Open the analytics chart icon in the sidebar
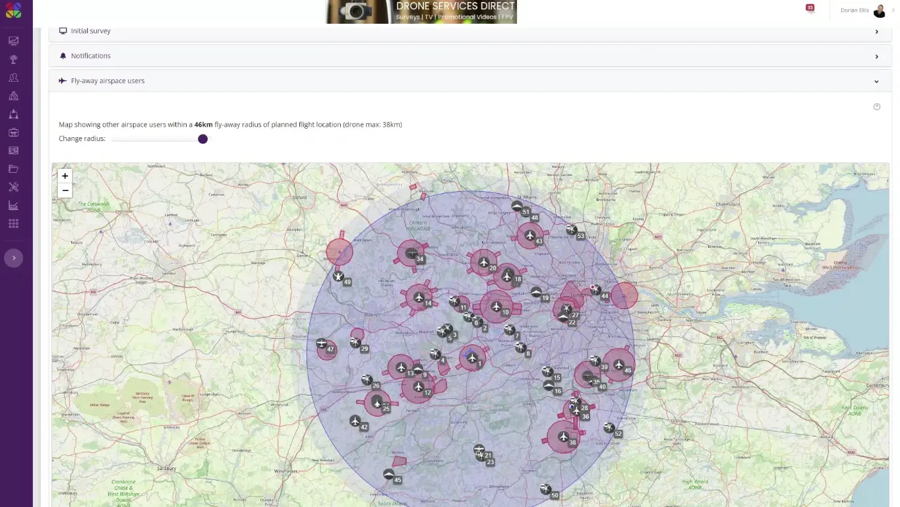The width and height of the screenshot is (900, 507). tap(13, 205)
